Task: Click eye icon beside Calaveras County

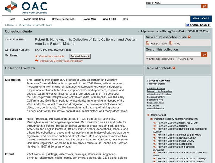Action: pyautogui.click(x=155, y=123)
